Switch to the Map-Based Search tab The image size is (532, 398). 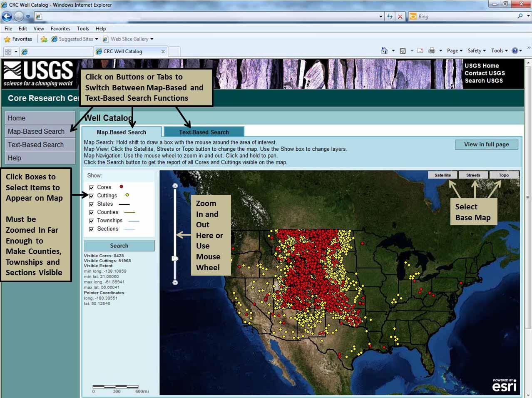[122, 132]
